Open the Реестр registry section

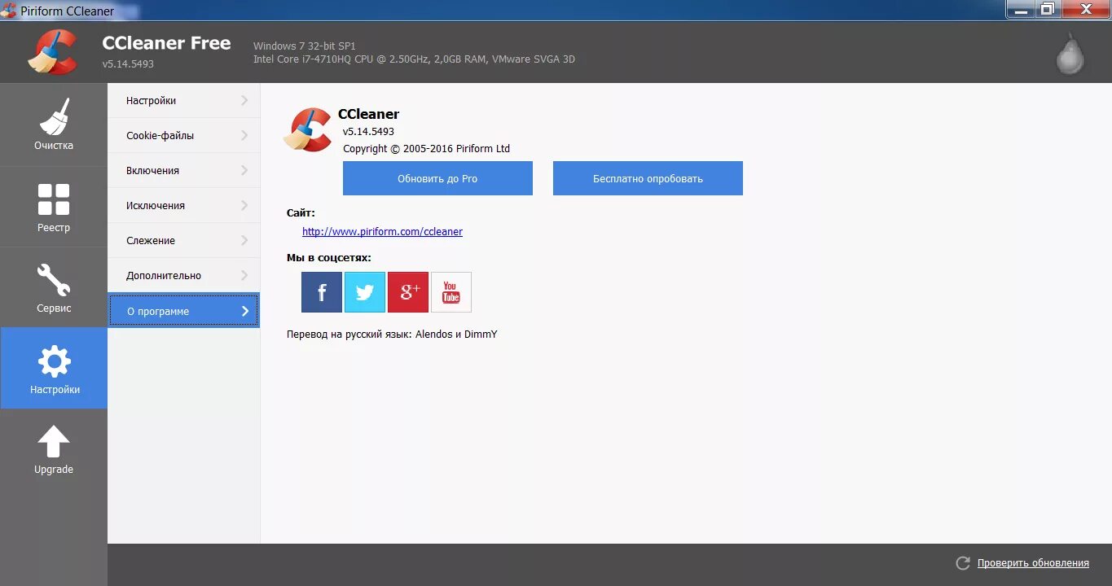coord(54,207)
